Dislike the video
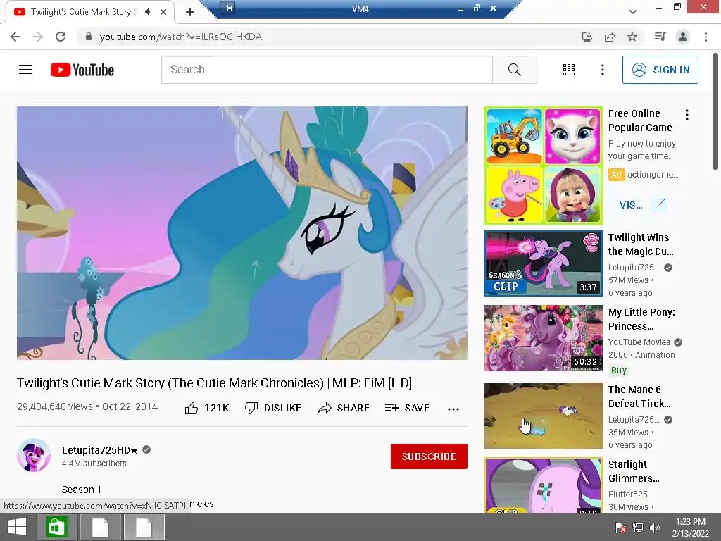The height and width of the screenshot is (541, 721). click(273, 408)
